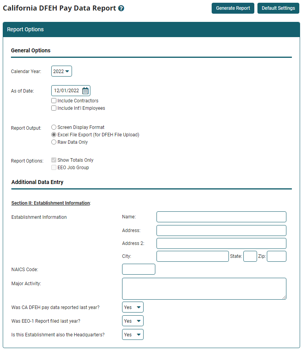Enable Include Contractors checkbox
This screenshot has height=352, width=304.
coord(54,100)
